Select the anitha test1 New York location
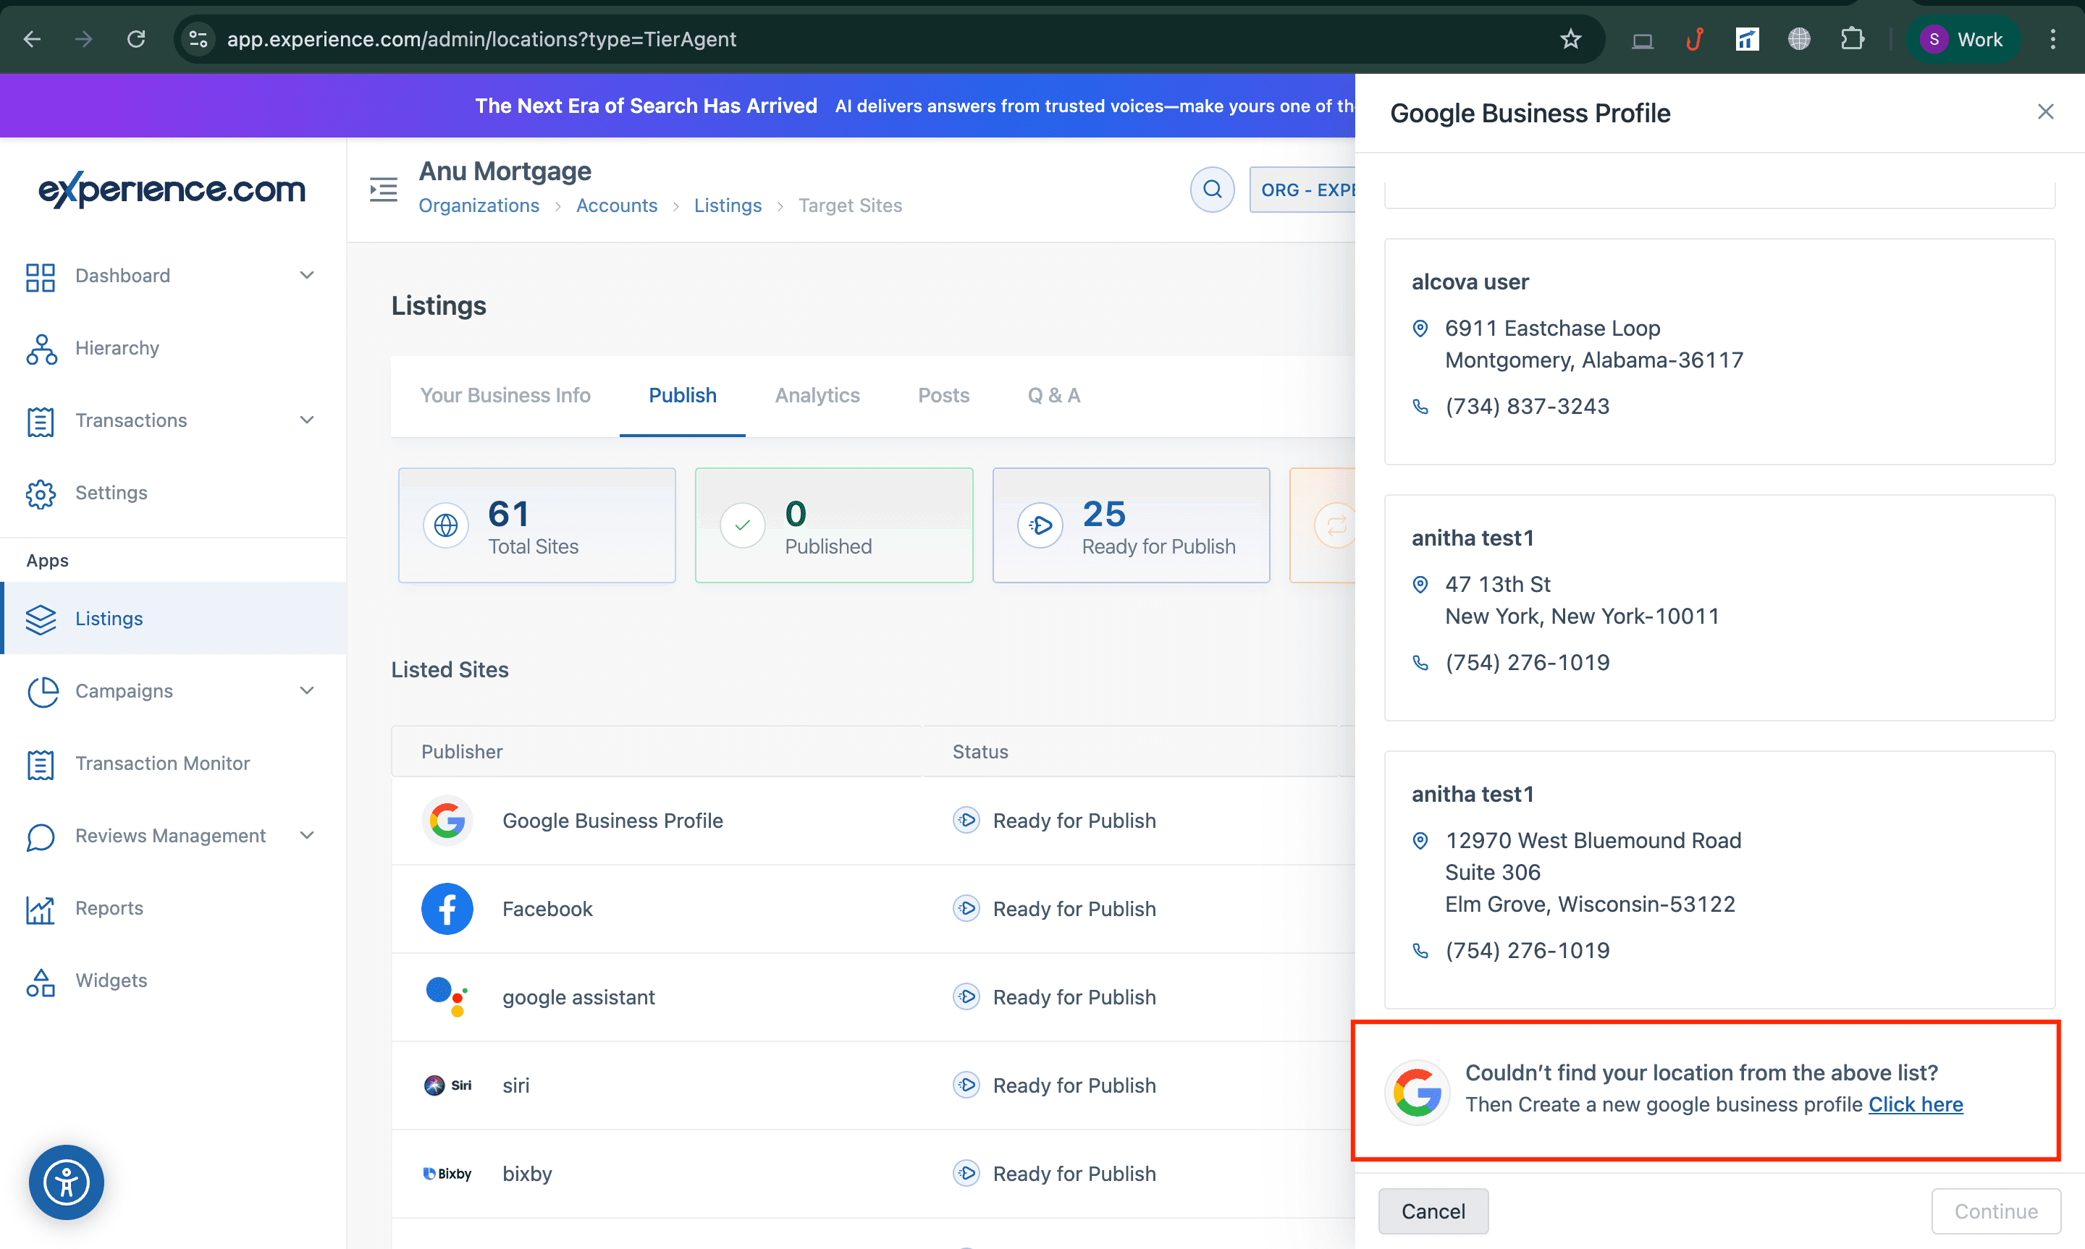 (1719, 607)
